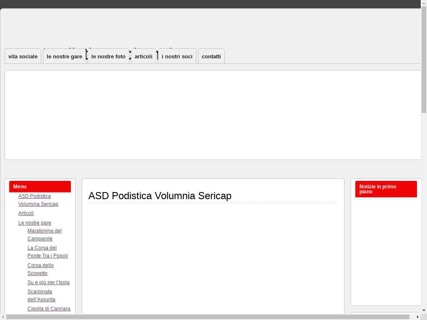
Task: Click the scroll right arrow
Action: click(418, 317)
